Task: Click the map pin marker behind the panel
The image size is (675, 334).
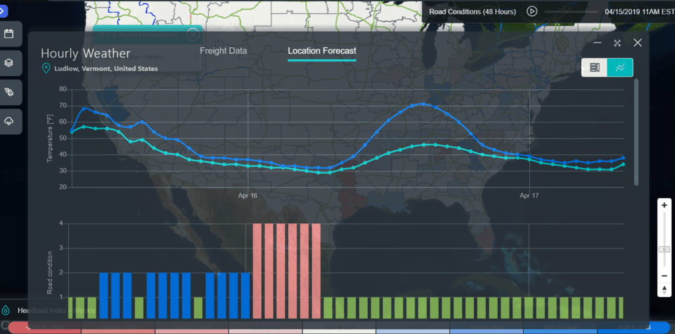Action: [562, 43]
